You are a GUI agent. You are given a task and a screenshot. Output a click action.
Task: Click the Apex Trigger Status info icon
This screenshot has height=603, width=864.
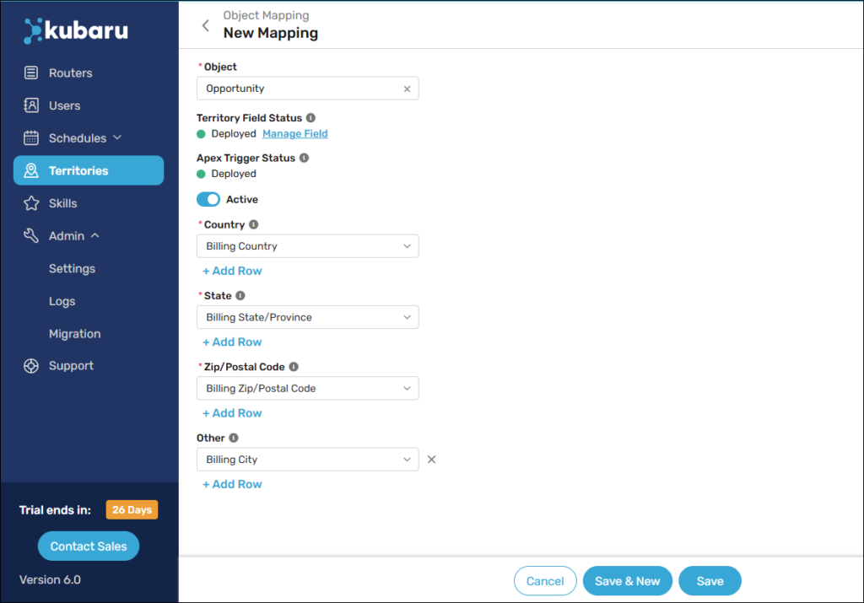304,158
